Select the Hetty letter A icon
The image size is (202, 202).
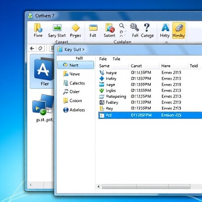click(165, 28)
